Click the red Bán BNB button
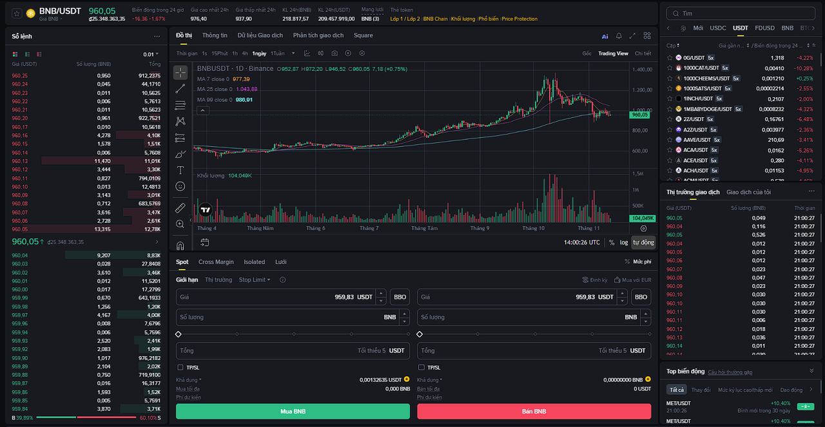825x427 pixels. coord(534,412)
